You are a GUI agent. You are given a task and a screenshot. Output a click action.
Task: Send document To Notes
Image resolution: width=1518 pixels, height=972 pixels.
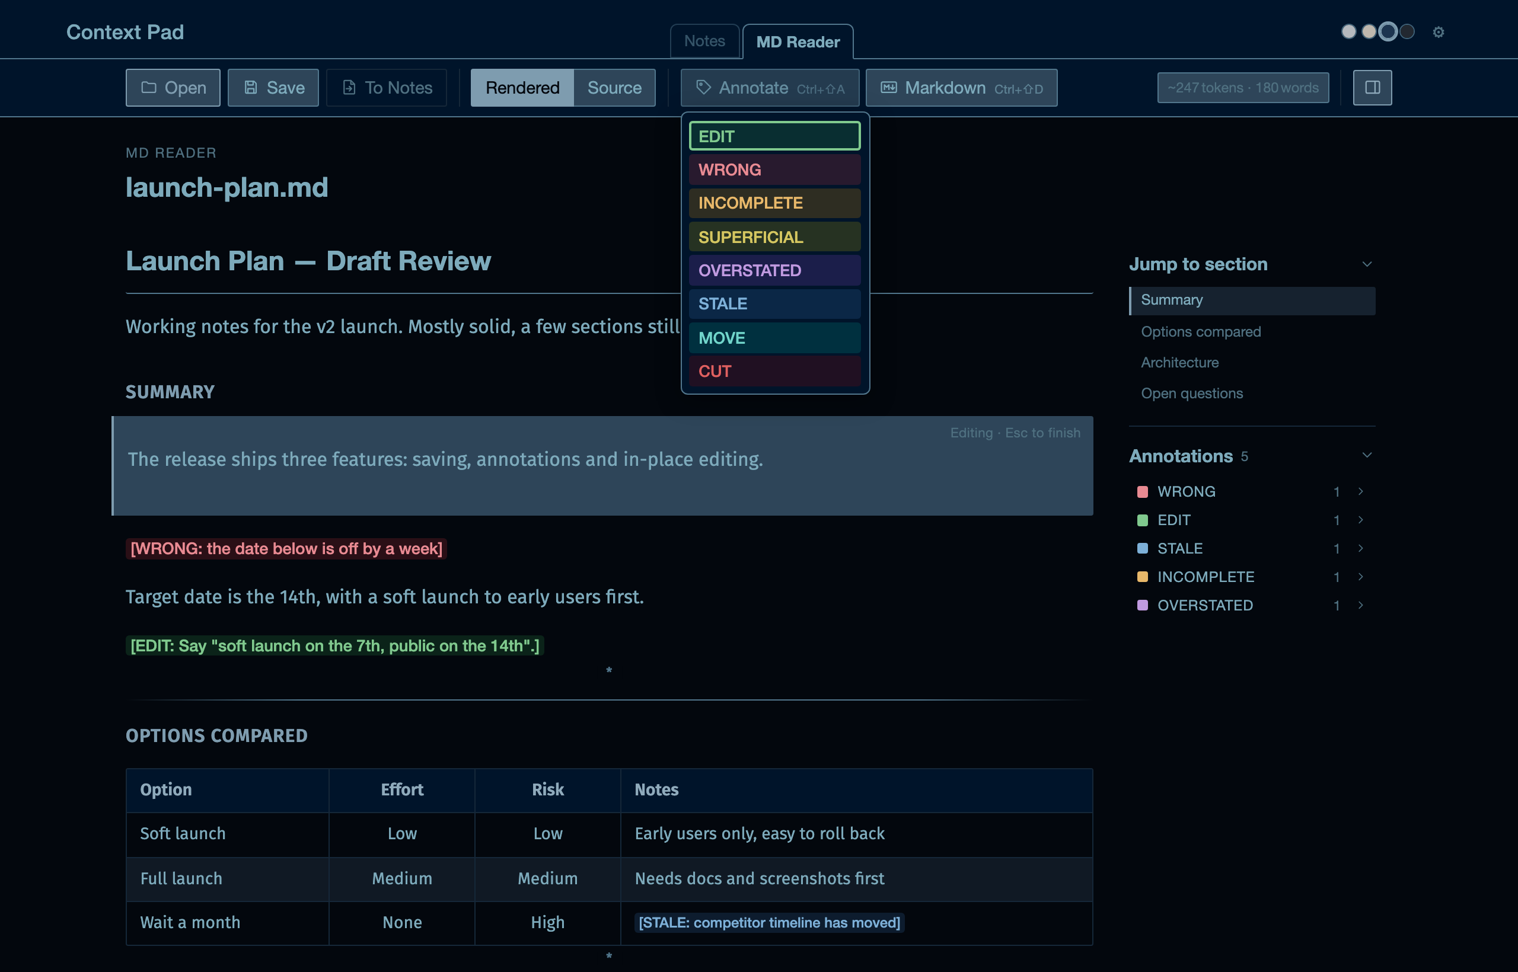pos(387,88)
